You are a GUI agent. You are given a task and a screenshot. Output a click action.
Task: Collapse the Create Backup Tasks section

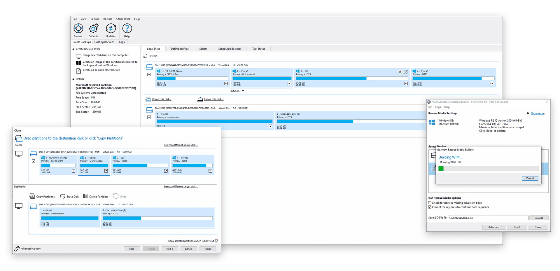point(73,49)
